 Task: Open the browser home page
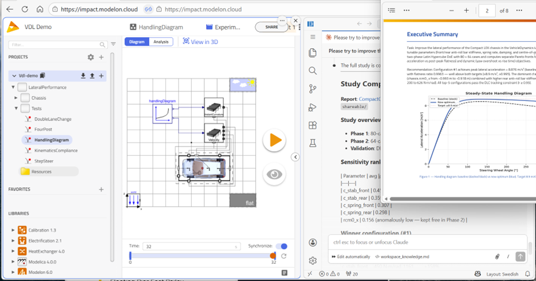pos(40,9)
